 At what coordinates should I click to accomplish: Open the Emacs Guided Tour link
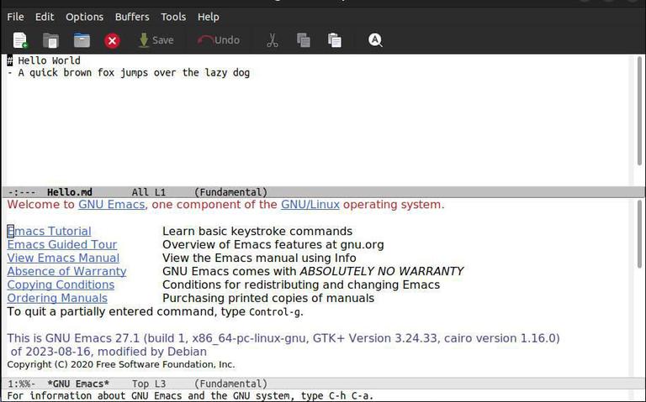(x=61, y=244)
